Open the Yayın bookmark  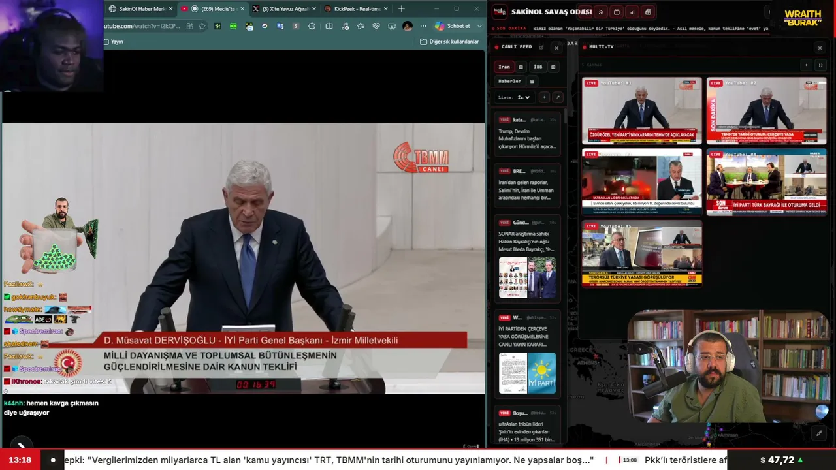tap(114, 42)
